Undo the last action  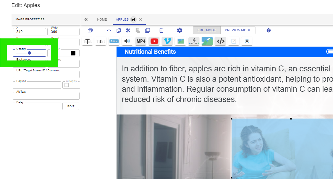[x=109, y=30]
